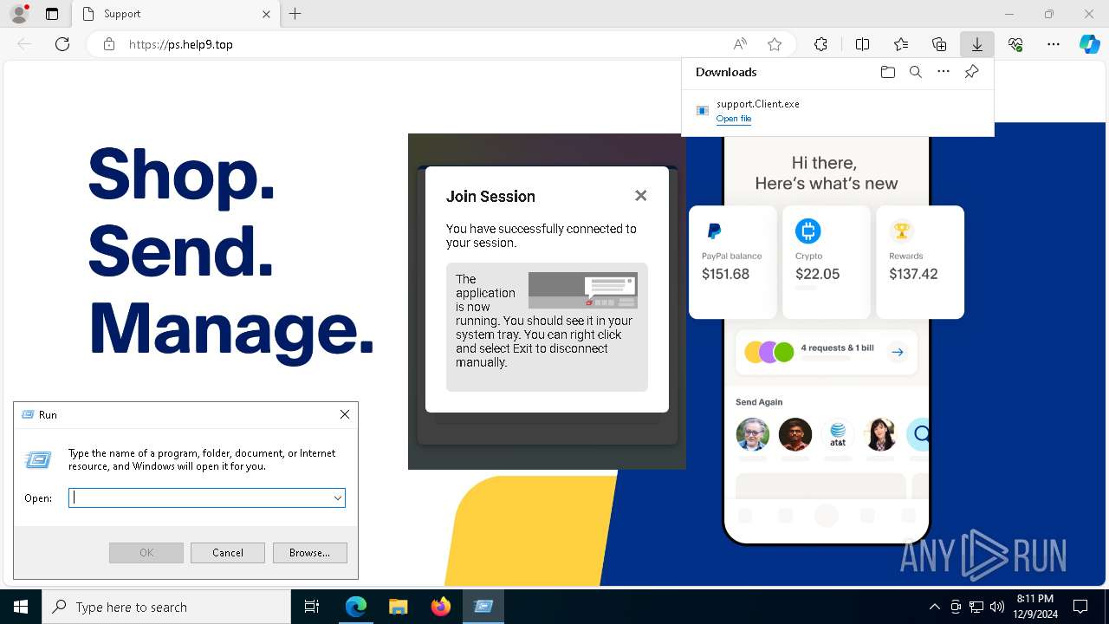Open File Explorer from taskbar

coord(398,607)
